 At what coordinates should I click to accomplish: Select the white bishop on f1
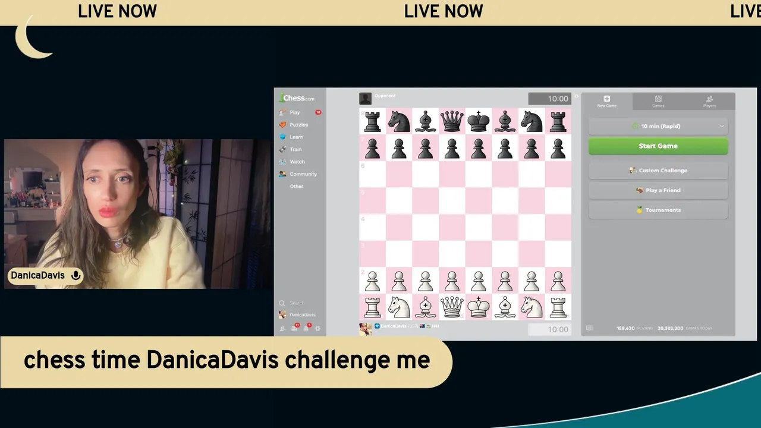click(505, 307)
